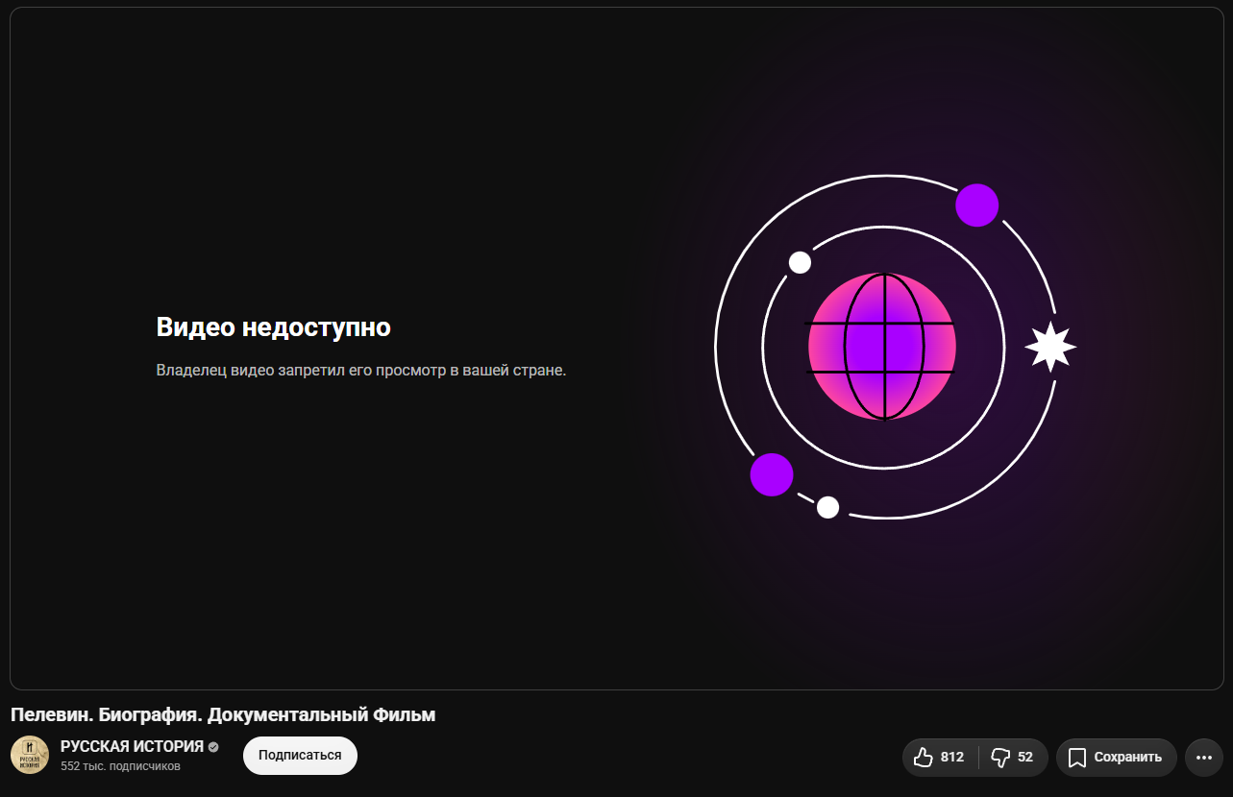Click the verified badge next to channel name
The width and height of the screenshot is (1233, 797).
click(213, 747)
